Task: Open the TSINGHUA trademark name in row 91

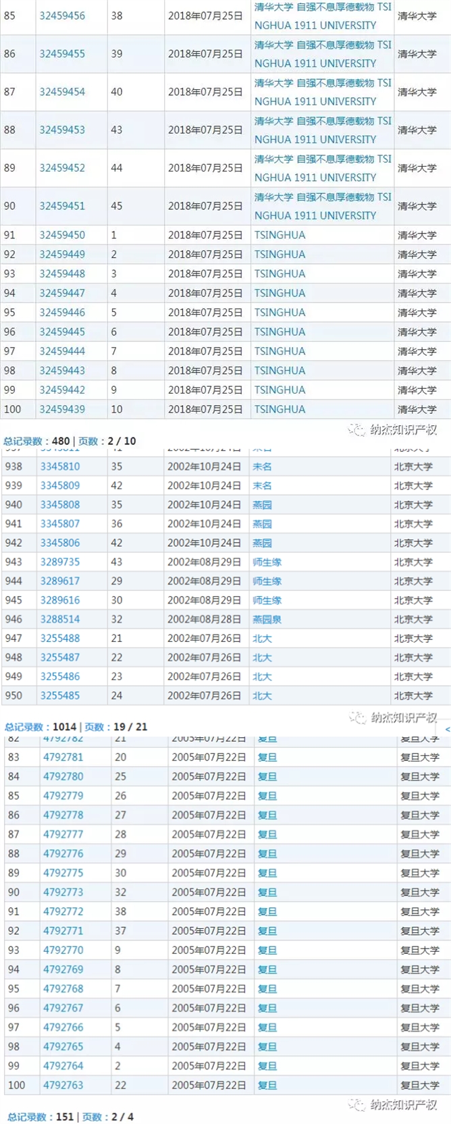Action: coord(280,235)
